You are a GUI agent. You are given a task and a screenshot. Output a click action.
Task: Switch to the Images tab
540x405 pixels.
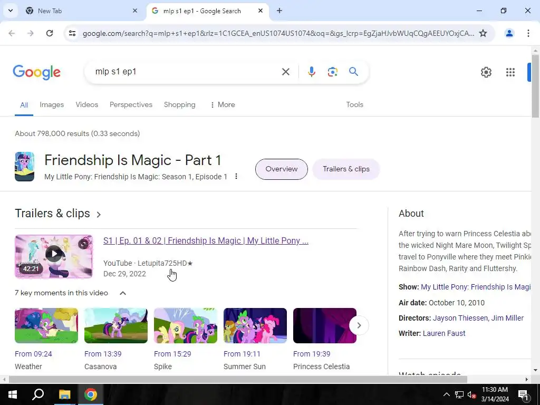pos(52,104)
